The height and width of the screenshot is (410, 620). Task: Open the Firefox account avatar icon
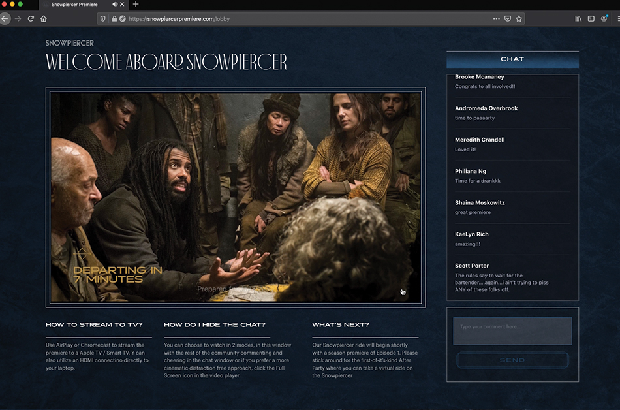[x=604, y=18]
